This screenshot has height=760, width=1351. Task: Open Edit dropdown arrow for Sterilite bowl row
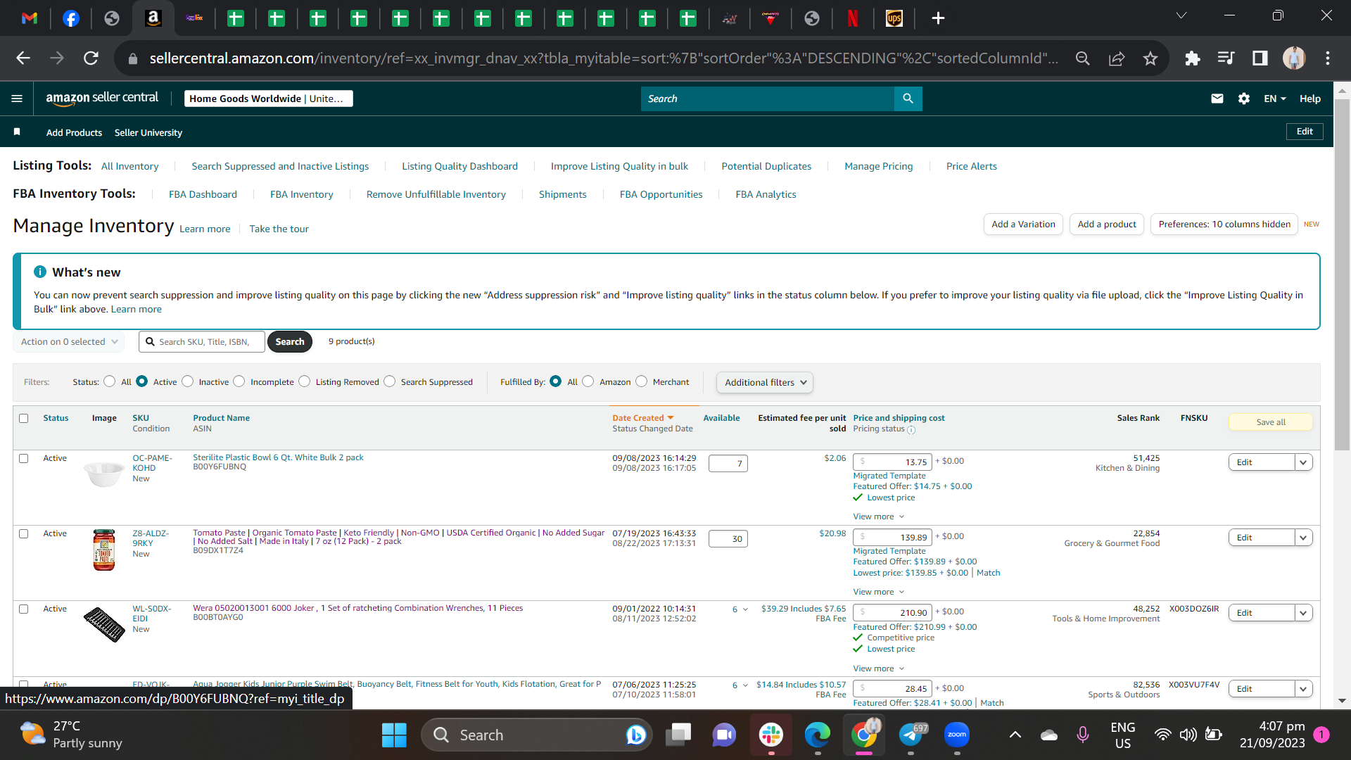(1303, 462)
